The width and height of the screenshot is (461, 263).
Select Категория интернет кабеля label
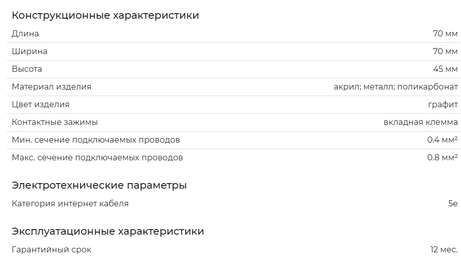(x=70, y=203)
